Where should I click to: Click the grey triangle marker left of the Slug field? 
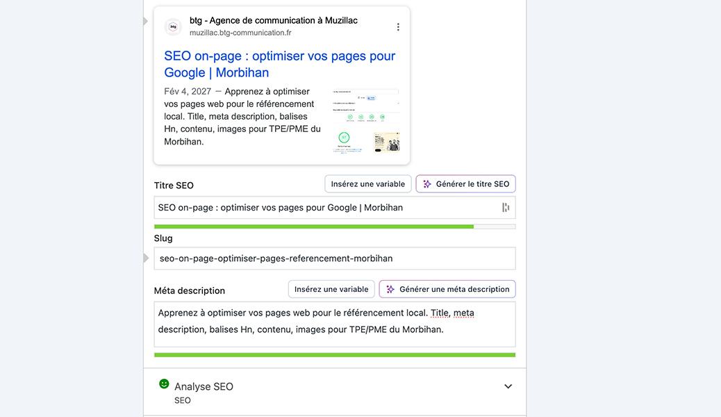tap(146, 259)
